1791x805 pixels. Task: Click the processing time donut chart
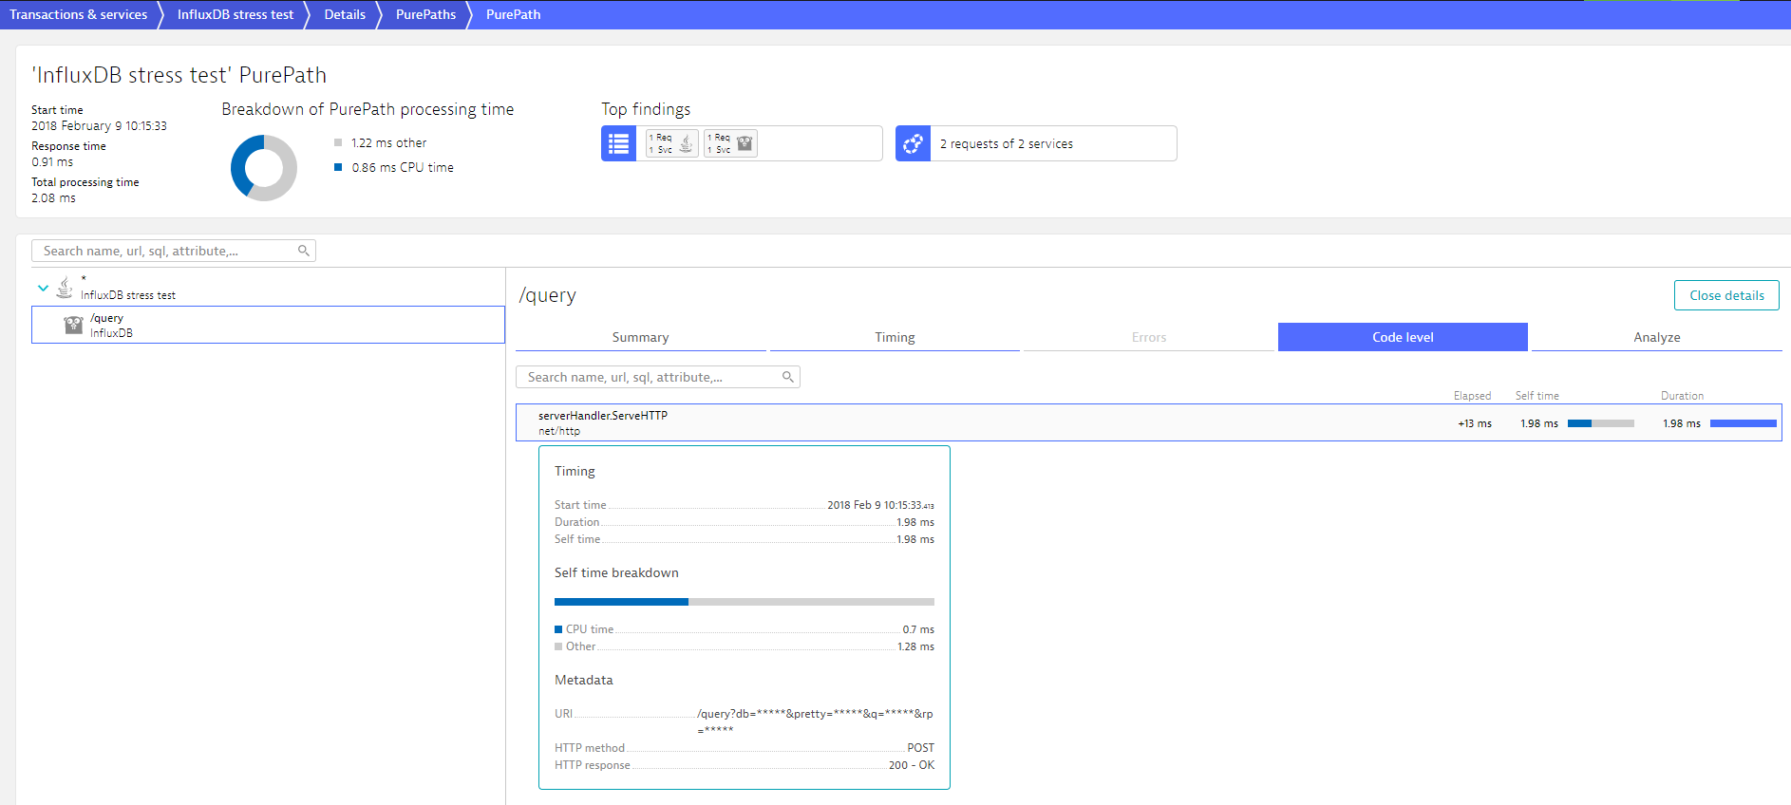pos(264,167)
